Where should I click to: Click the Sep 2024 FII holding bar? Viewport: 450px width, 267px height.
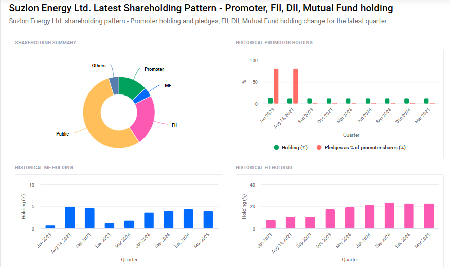coord(389,216)
